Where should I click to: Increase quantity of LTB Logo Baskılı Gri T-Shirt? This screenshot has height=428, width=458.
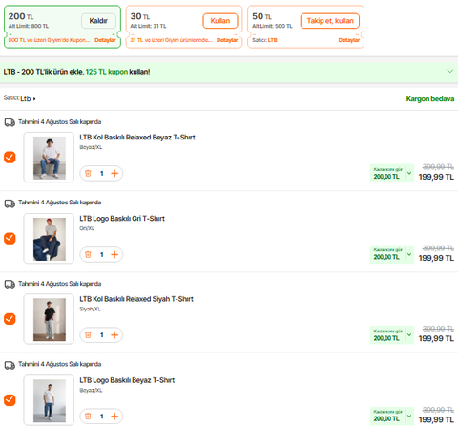pos(114,254)
